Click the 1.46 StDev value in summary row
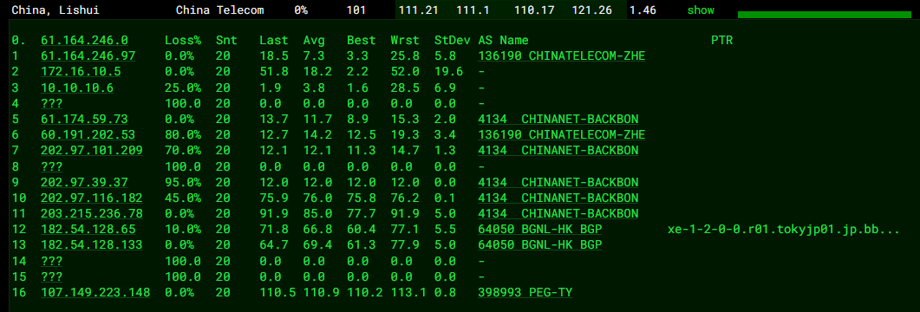 pos(643,10)
